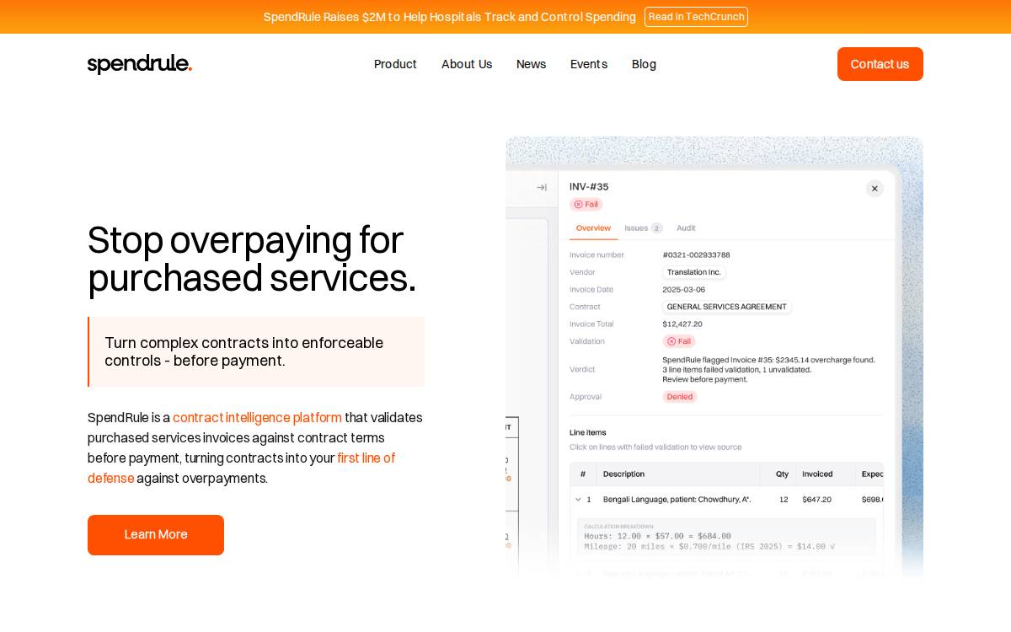Click the Qty column header
This screenshot has height=632, width=1011.
(x=783, y=474)
